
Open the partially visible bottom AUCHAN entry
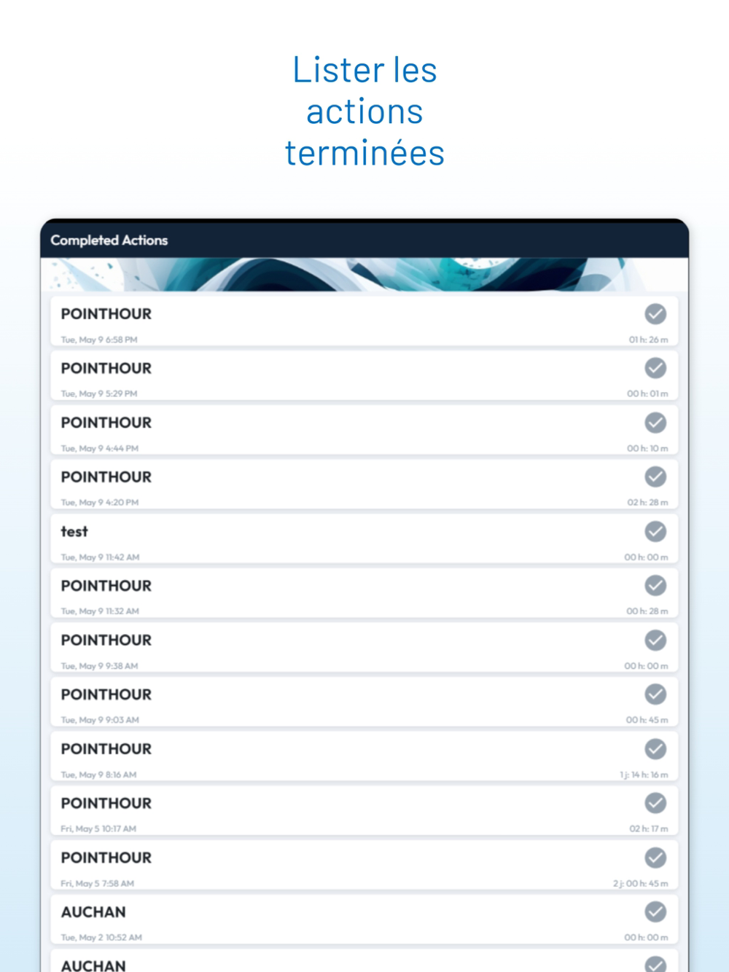364,961
